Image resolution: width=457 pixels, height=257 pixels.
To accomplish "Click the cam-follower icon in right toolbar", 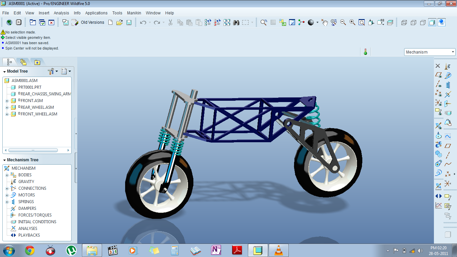I will coord(438,135).
